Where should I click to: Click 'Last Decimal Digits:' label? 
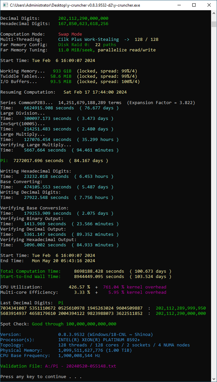26,303
